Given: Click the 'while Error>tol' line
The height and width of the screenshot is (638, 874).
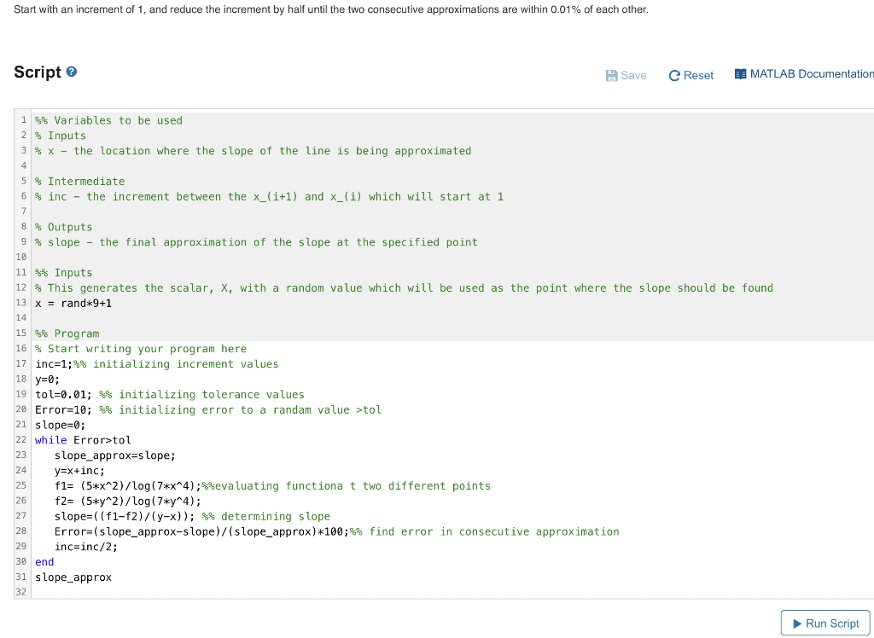Looking at the screenshot, I should click(83, 440).
